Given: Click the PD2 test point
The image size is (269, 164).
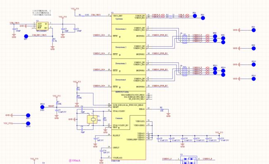Looking at the screenshot, I should [x=203, y=18].
